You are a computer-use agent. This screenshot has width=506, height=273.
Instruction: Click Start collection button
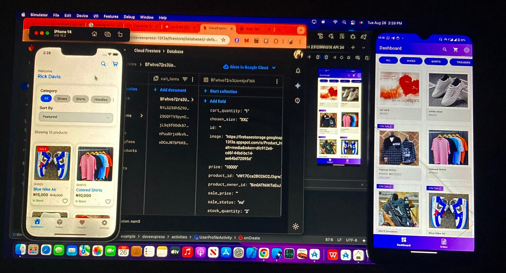pyautogui.click(x=220, y=91)
